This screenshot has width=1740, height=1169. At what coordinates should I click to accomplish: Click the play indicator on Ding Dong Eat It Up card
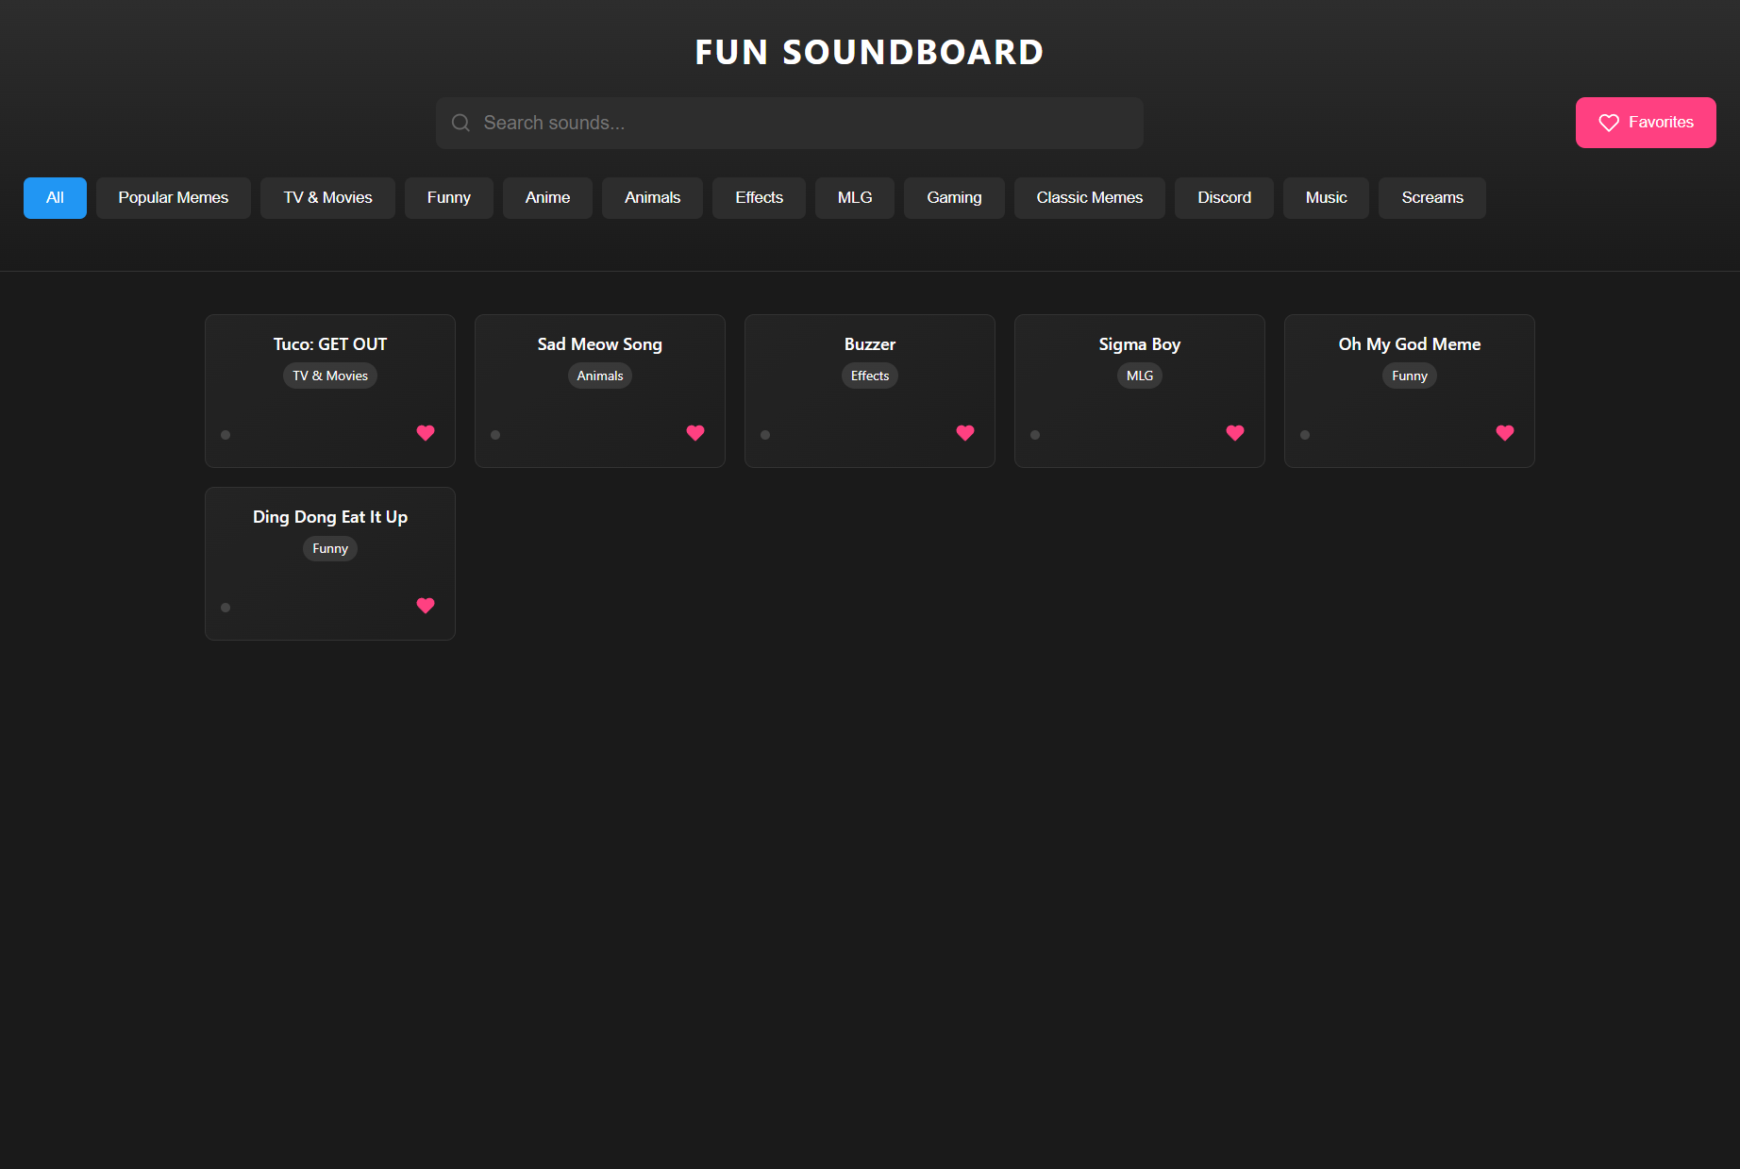point(226,607)
